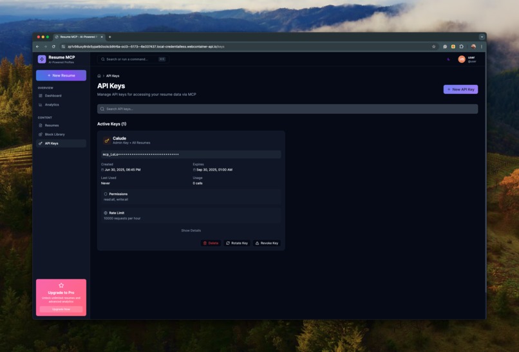This screenshot has height=352, width=519.
Task: Open the tab search dropdown arrow
Action: coord(482,37)
